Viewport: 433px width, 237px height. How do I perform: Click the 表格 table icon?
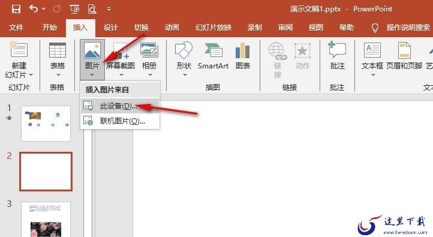coord(58,50)
